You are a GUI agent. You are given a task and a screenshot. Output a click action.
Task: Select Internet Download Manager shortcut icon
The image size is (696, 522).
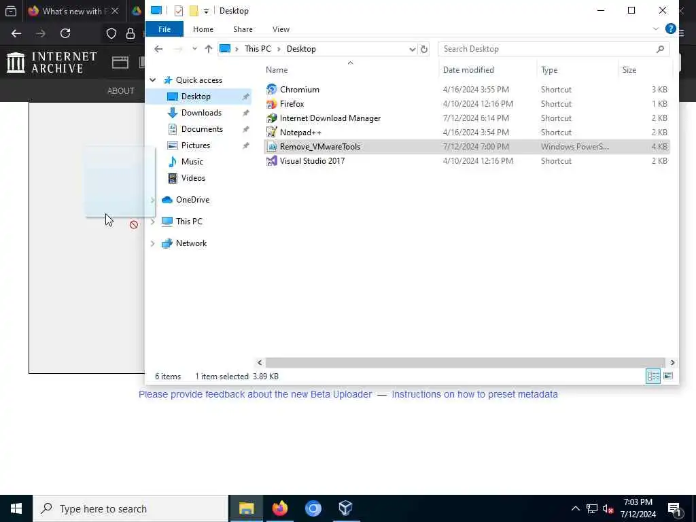[x=271, y=118]
